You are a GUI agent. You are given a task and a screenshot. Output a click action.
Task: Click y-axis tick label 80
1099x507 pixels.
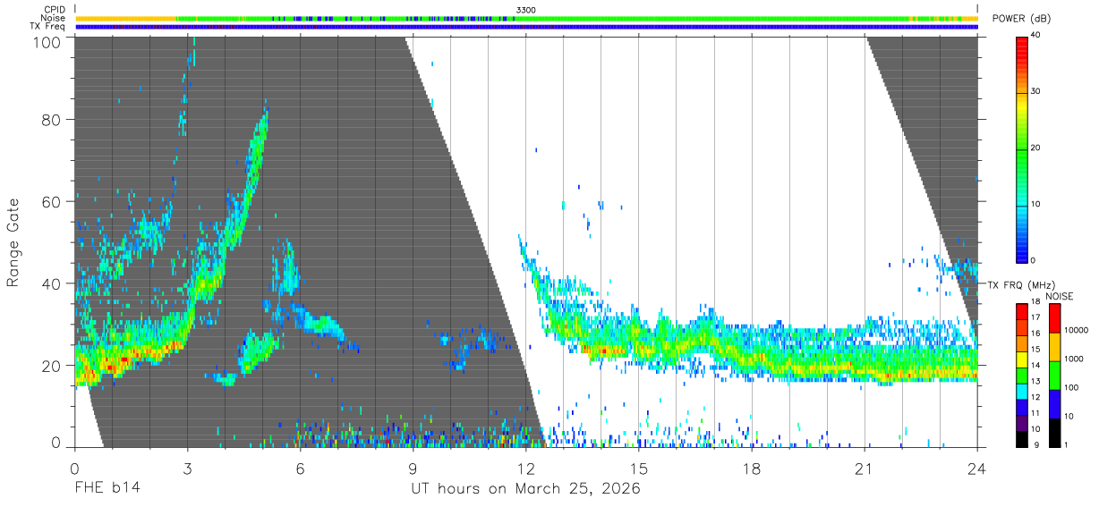coord(52,120)
